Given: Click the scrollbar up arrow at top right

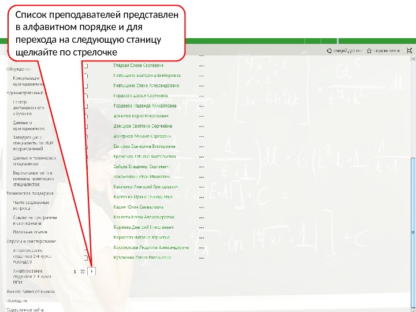Looking at the screenshot, I should [413, 58].
